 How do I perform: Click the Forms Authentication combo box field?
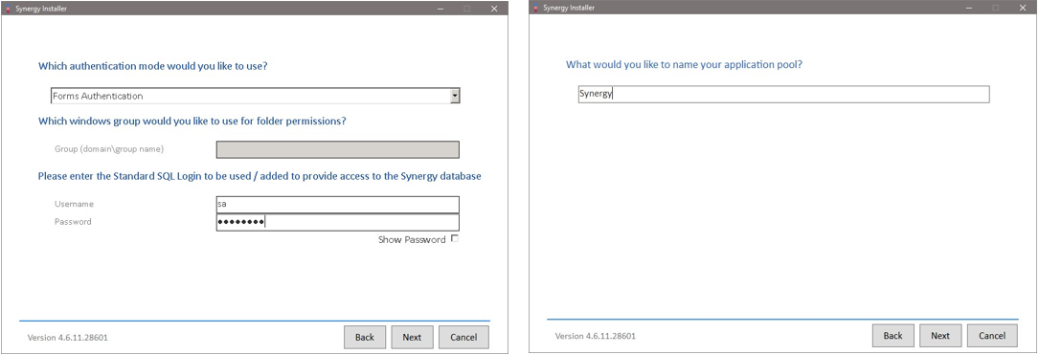click(x=255, y=96)
